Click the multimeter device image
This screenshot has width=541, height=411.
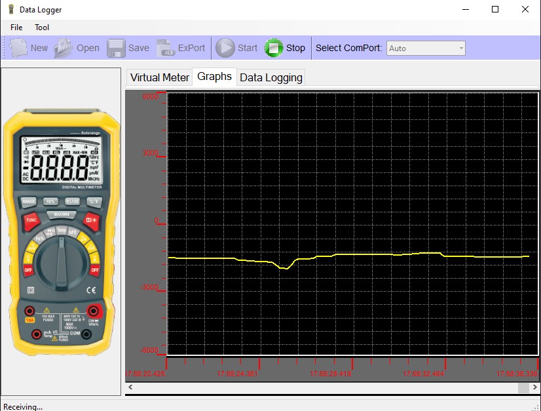pyautogui.click(x=61, y=231)
